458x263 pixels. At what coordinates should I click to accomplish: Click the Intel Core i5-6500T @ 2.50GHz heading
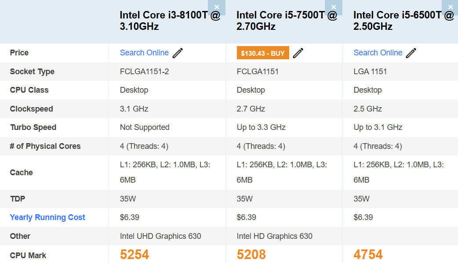click(403, 21)
